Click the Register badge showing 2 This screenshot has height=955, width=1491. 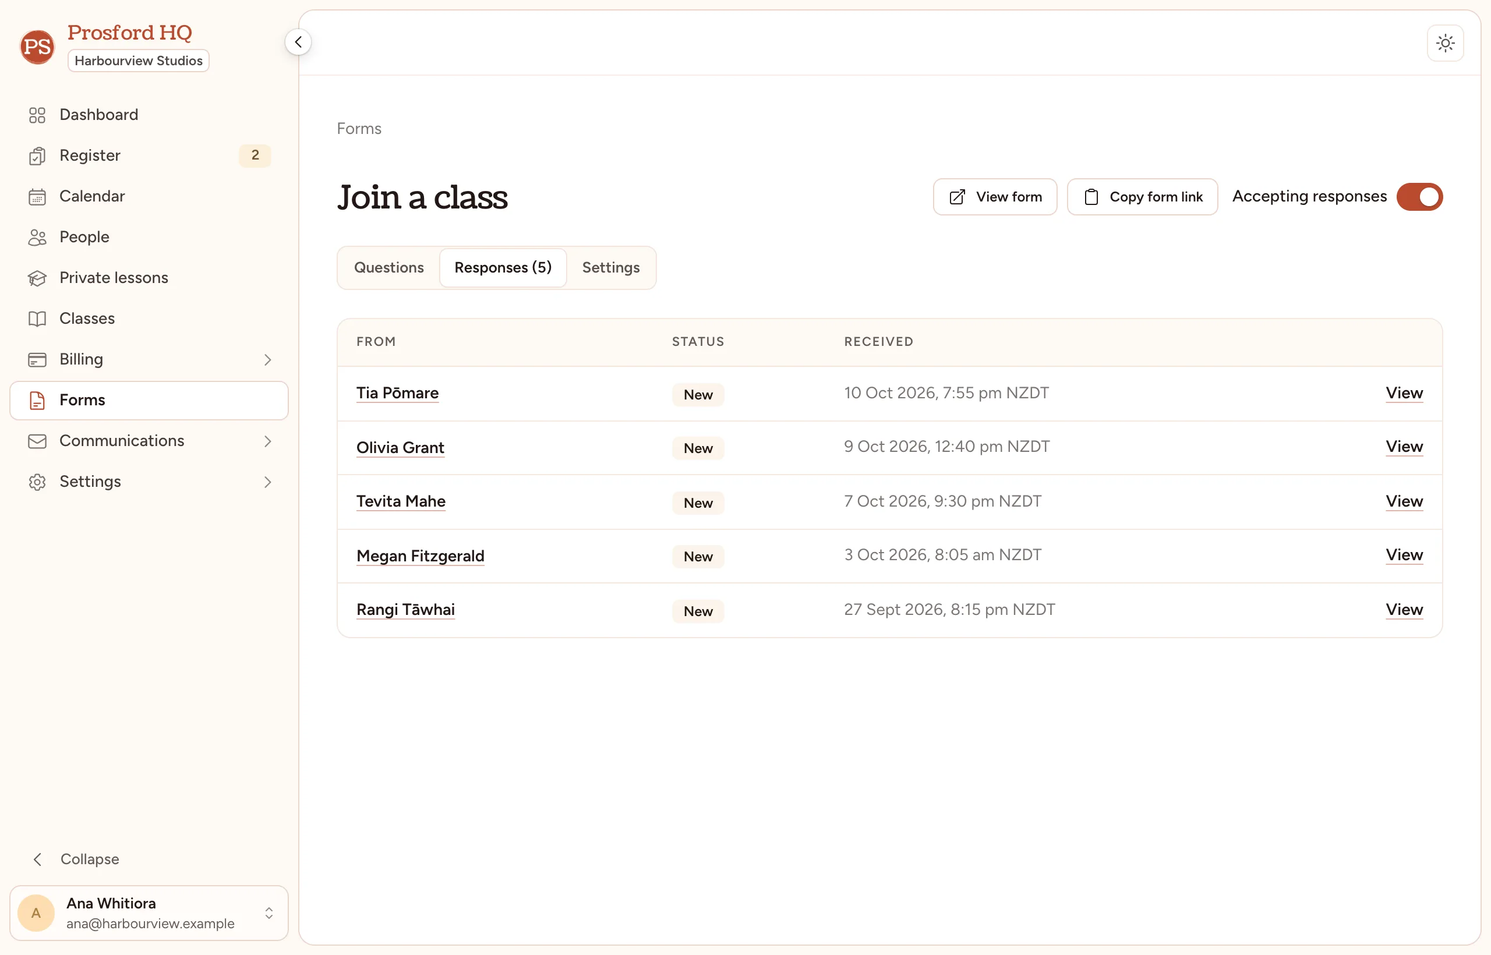255,155
